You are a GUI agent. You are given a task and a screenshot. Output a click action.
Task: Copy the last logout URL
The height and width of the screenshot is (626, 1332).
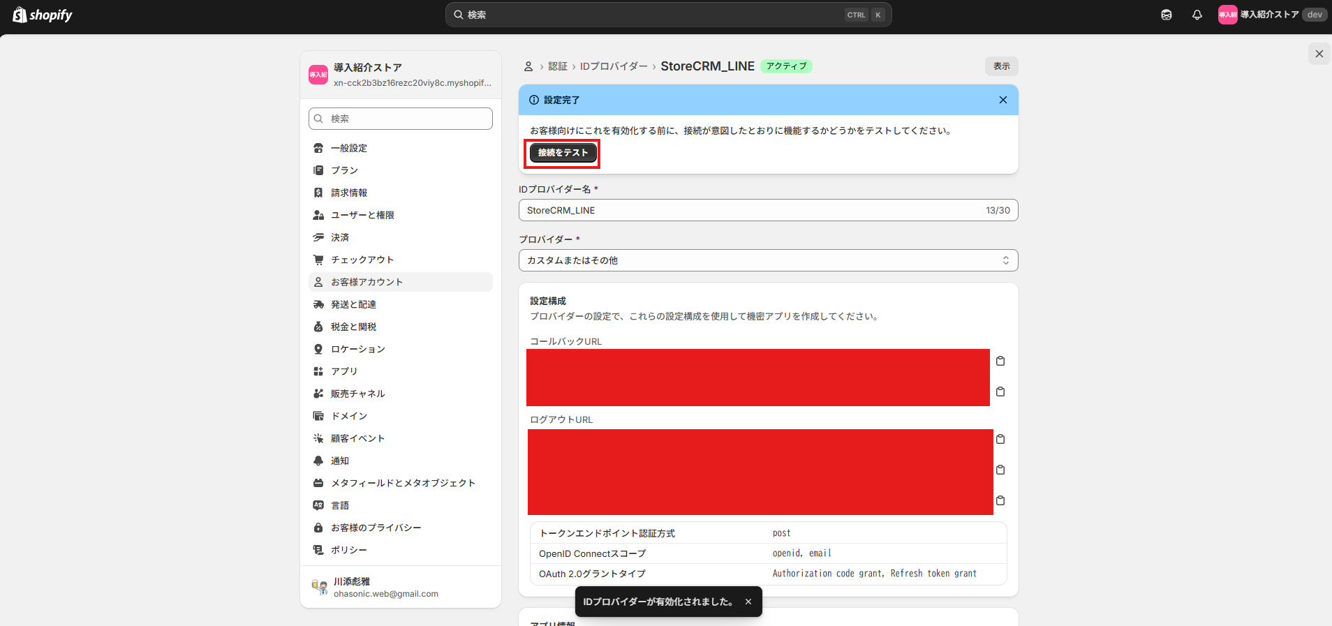(1000, 500)
